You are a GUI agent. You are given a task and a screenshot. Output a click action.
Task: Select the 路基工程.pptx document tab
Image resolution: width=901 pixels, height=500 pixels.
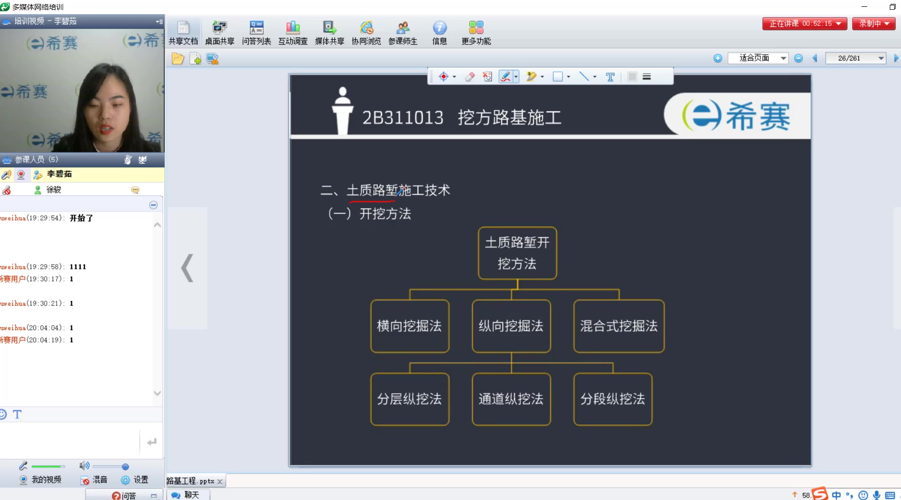point(191,481)
